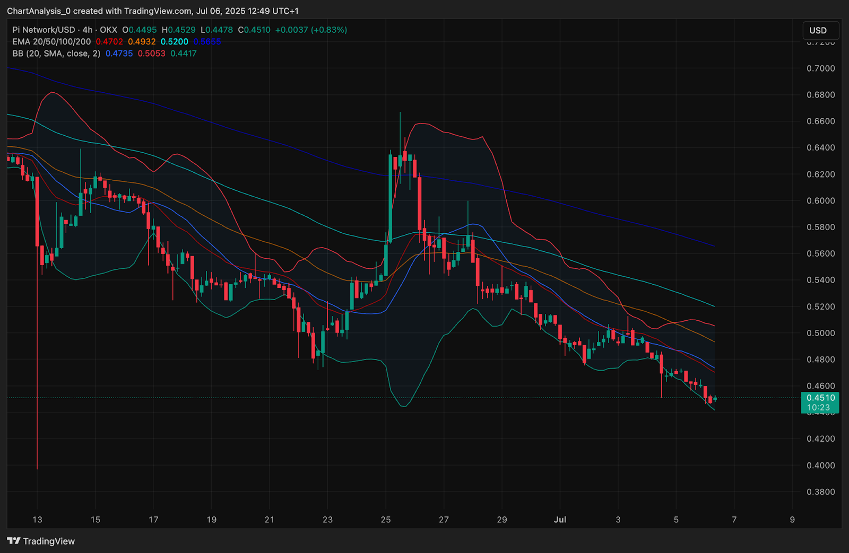Click date 25 on the time axis
The image size is (849, 553).
386,520
